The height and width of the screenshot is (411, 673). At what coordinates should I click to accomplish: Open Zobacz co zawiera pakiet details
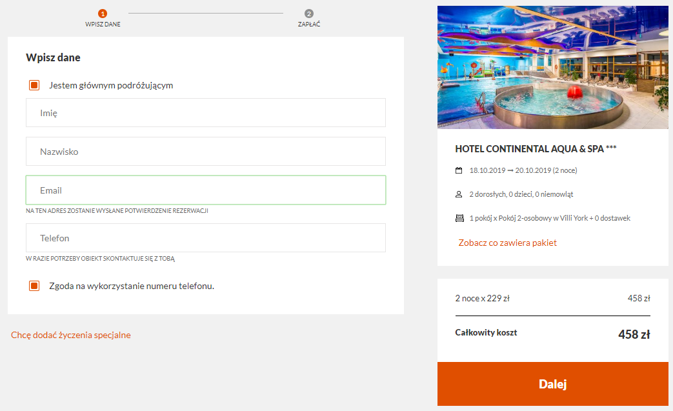point(507,243)
